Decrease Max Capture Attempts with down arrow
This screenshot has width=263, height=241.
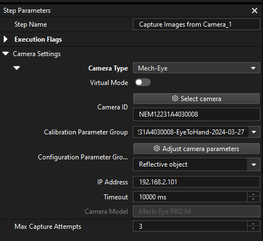(254, 229)
